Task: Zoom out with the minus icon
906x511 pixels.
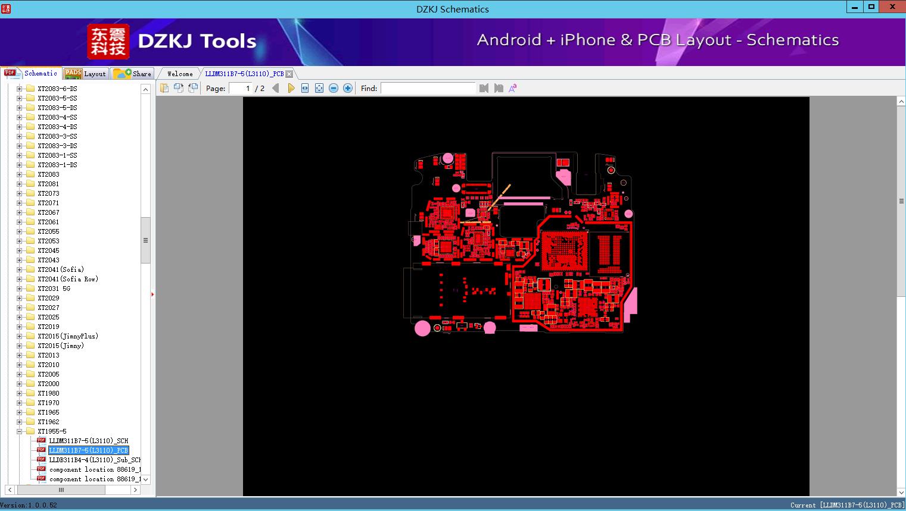Action: tap(334, 88)
